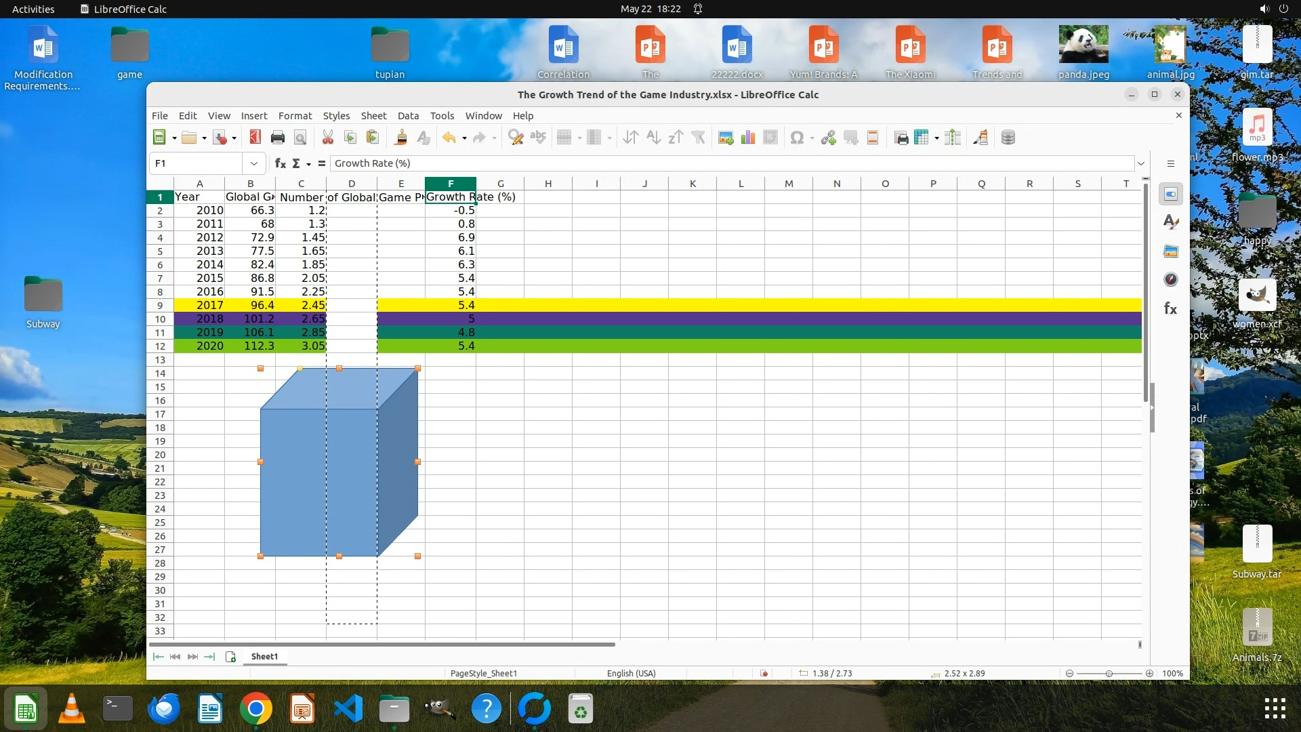Open the Styles menu
1301x732 pixels.
click(x=336, y=116)
